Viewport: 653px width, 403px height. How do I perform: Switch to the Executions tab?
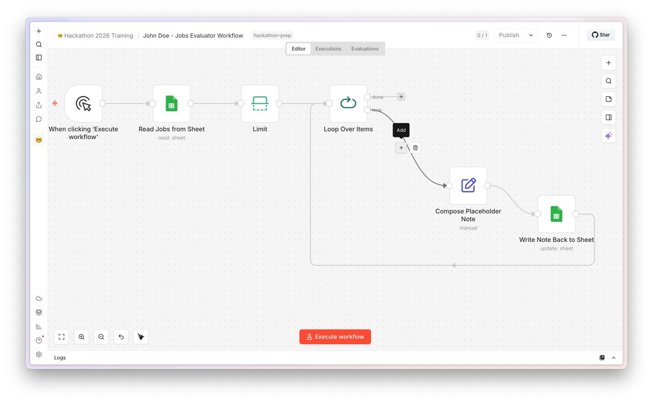pyautogui.click(x=328, y=49)
